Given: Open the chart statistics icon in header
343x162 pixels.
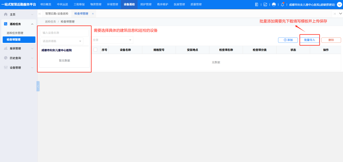Looking at the screenshot, I should coord(265,5).
